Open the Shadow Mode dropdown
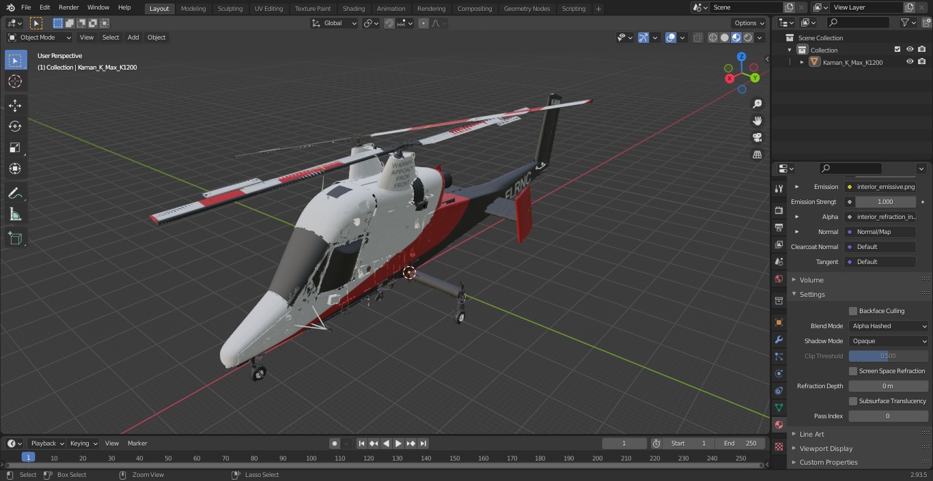 (x=889, y=341)
